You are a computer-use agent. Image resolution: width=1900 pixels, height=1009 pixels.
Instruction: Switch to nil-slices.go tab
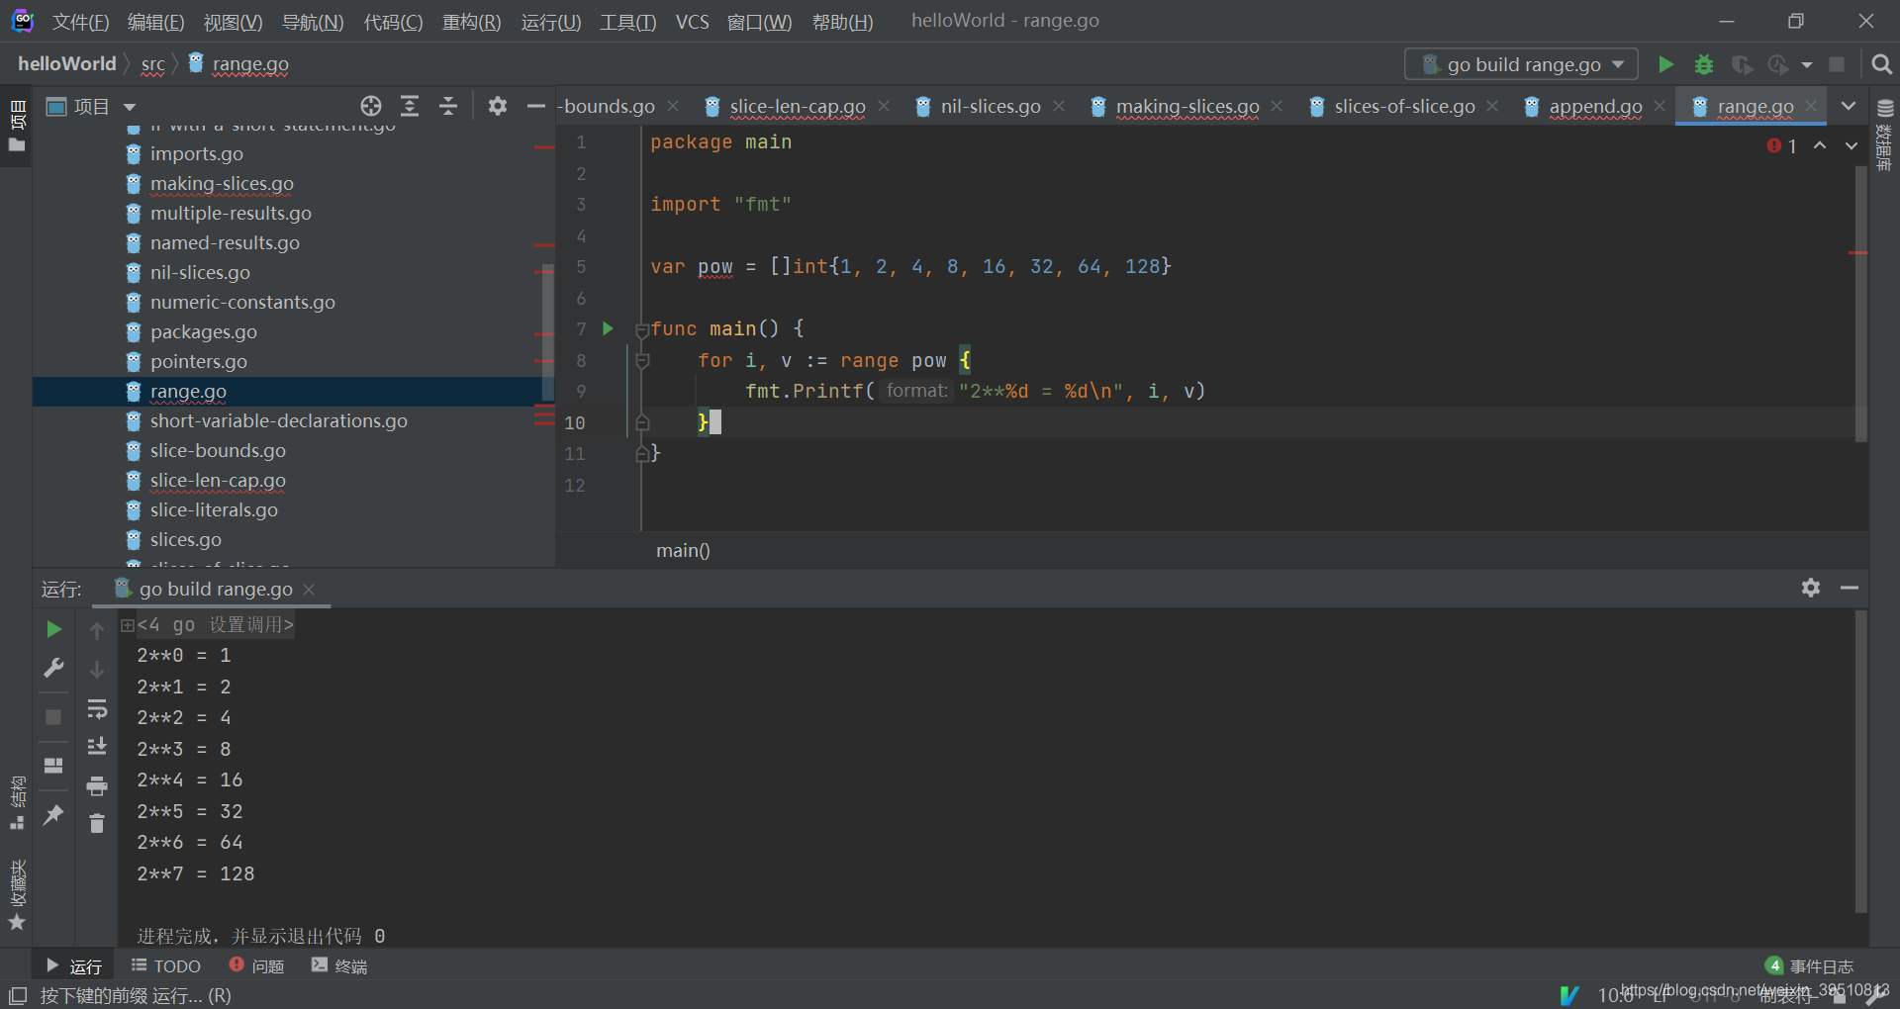[991, 106]
